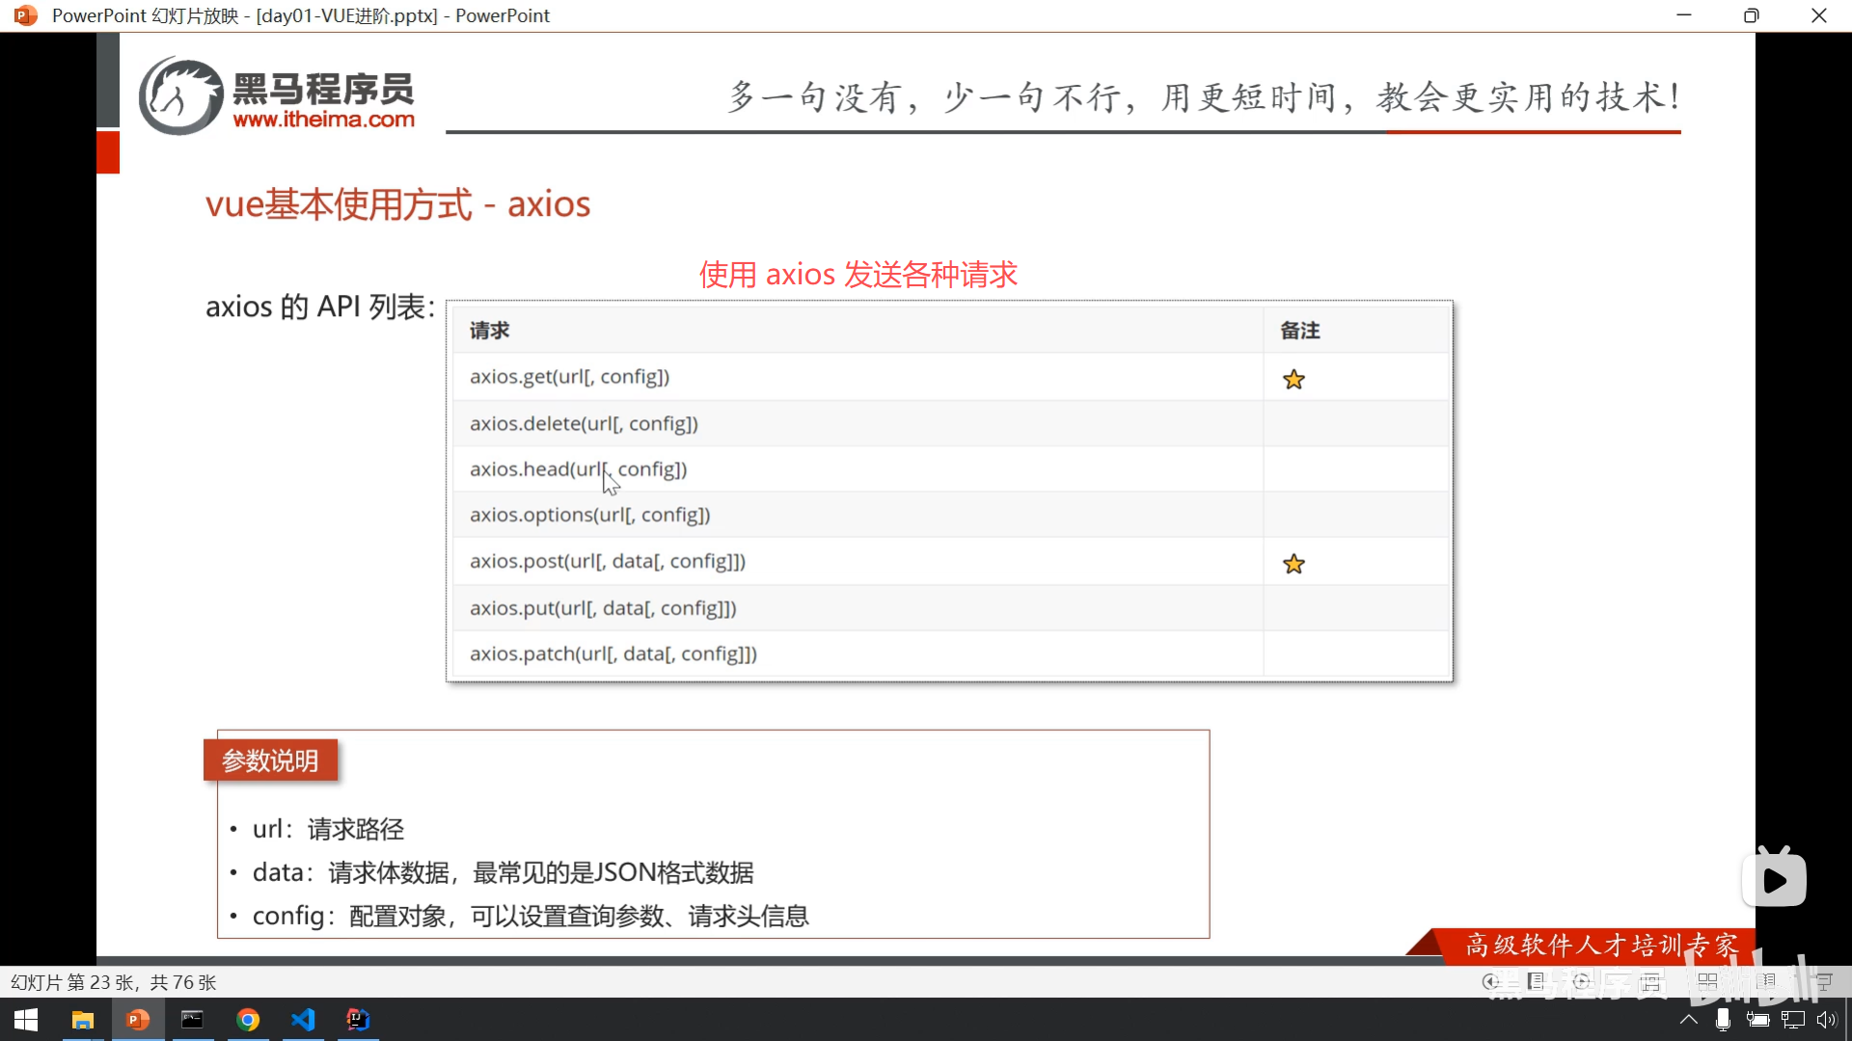
Task: Click the battery power tray icon
Action: (x=1757, y=1020)
